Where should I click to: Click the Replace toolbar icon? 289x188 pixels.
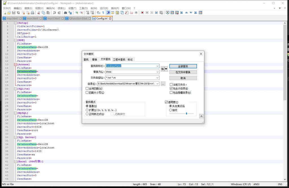(70, 13)
